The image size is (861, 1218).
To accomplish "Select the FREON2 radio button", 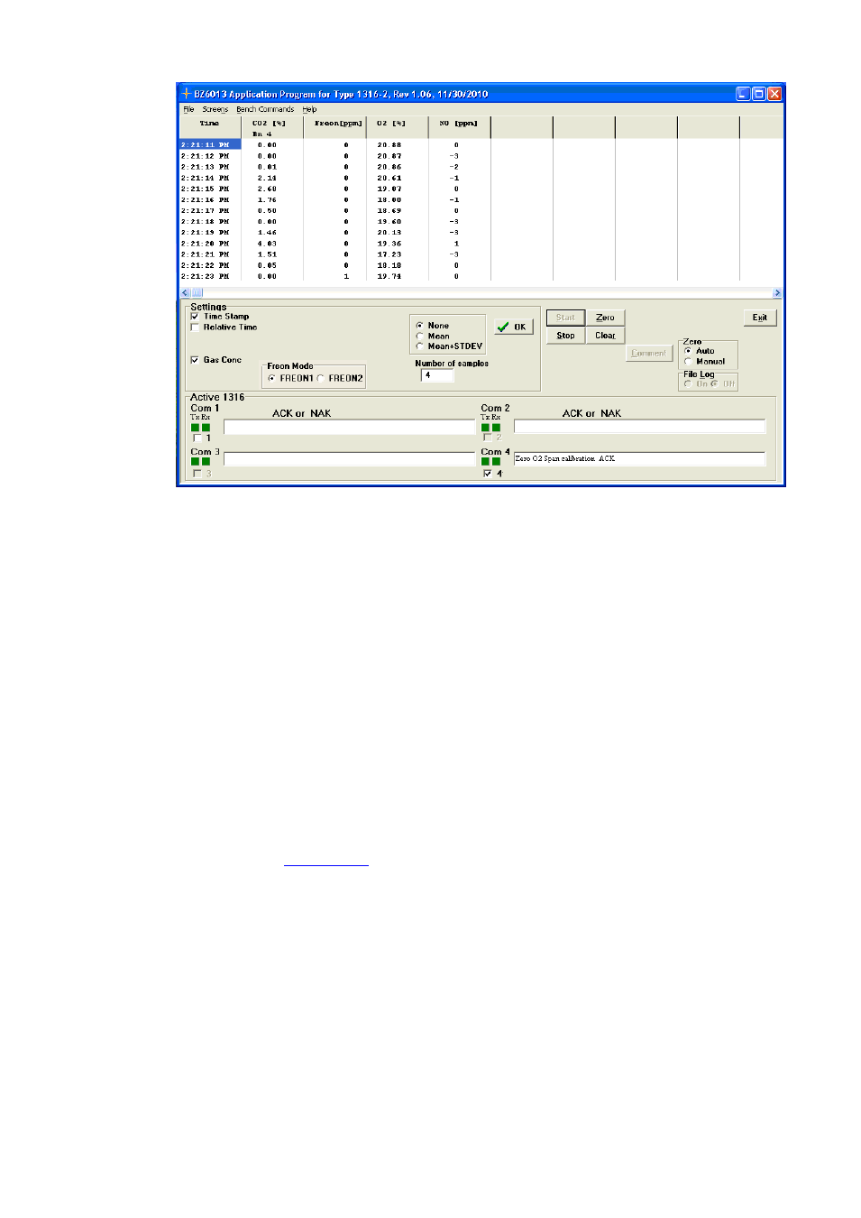I will 320,378.
